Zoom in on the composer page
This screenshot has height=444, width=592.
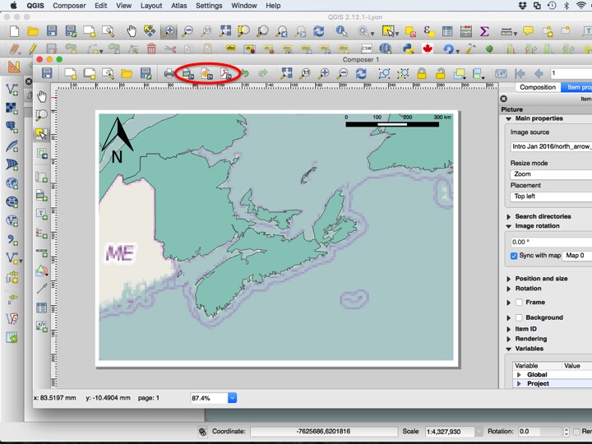click(x=324, y=73)
